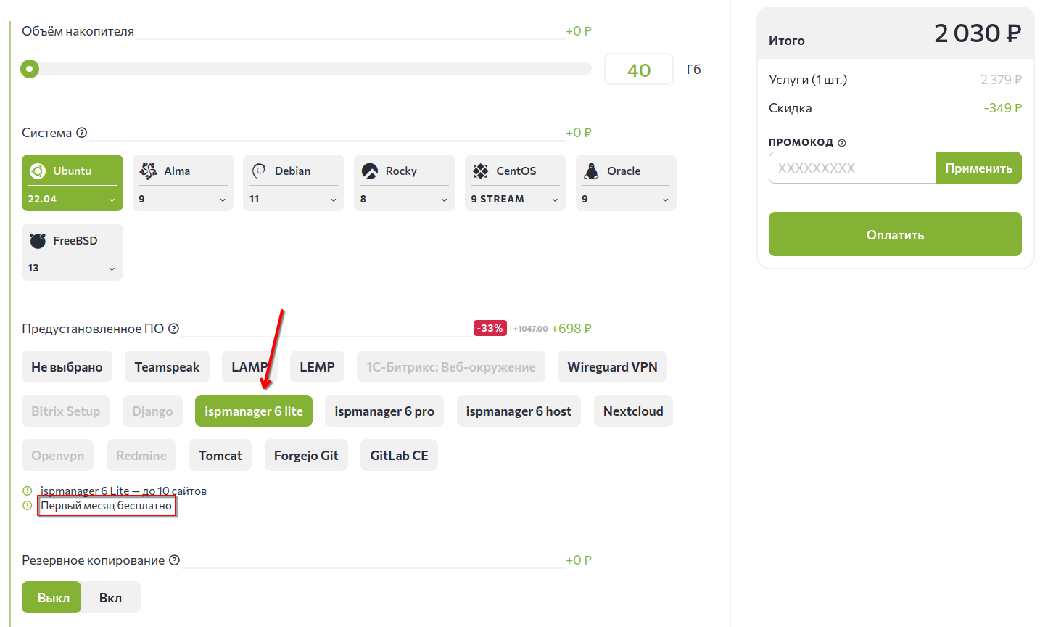Image resolution: width=1040 pixels, height=627 pixels.
Task: Select Wireguard VPN preinstalled software
Action: click(x=612, y=366)
